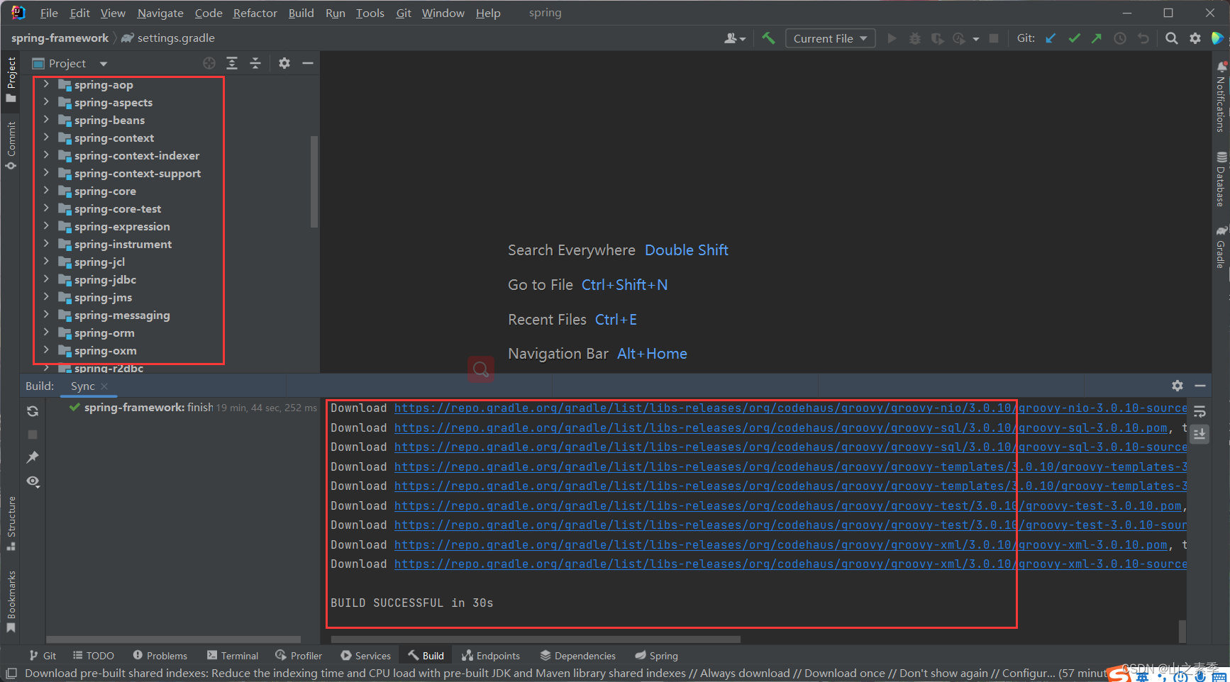1230x682 pixels.
Task: Select the Sync tab in Build panel
Action: coord(82,386)
